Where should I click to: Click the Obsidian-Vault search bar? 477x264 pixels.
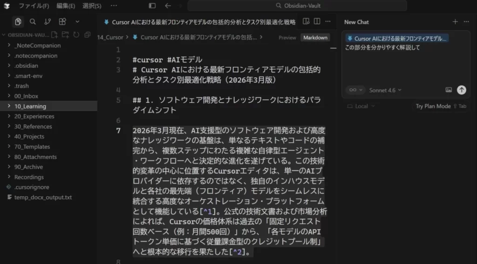click(x=297, y=6)
